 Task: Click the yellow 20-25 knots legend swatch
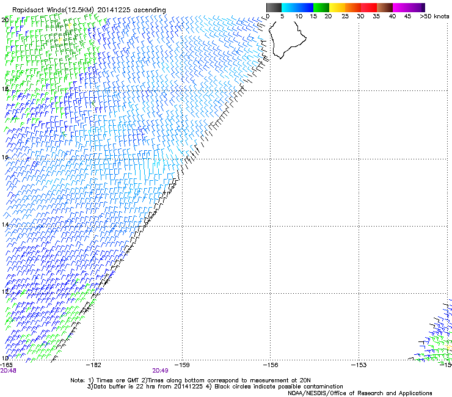(x=337, y=7)
